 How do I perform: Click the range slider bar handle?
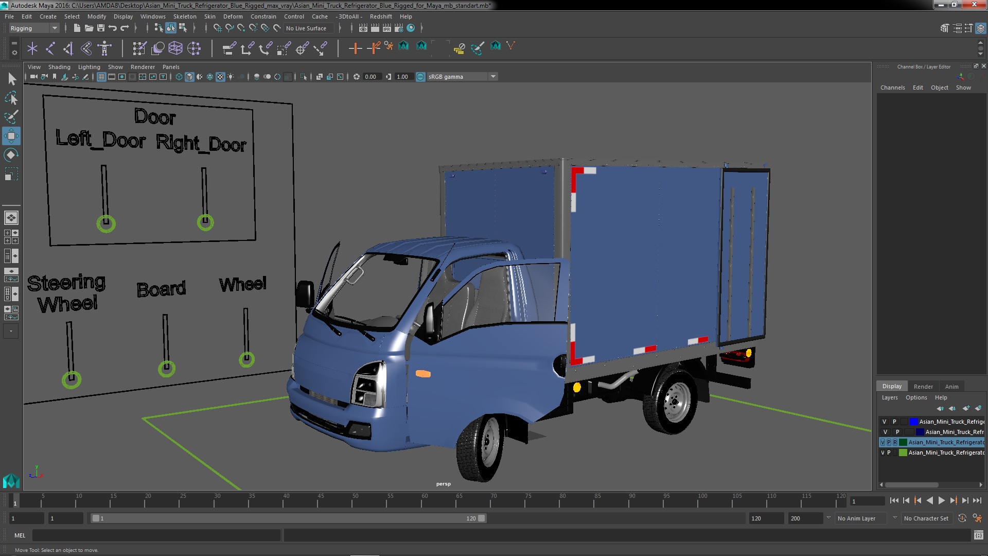[288, 518]
